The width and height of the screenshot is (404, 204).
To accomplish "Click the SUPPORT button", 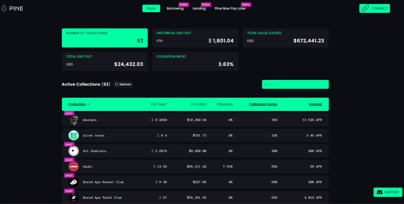I will tap(388, 192).
